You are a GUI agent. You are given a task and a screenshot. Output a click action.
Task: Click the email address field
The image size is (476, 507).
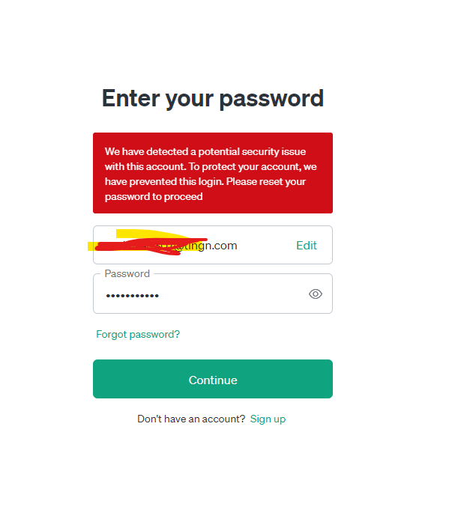[x=213, y=245]
